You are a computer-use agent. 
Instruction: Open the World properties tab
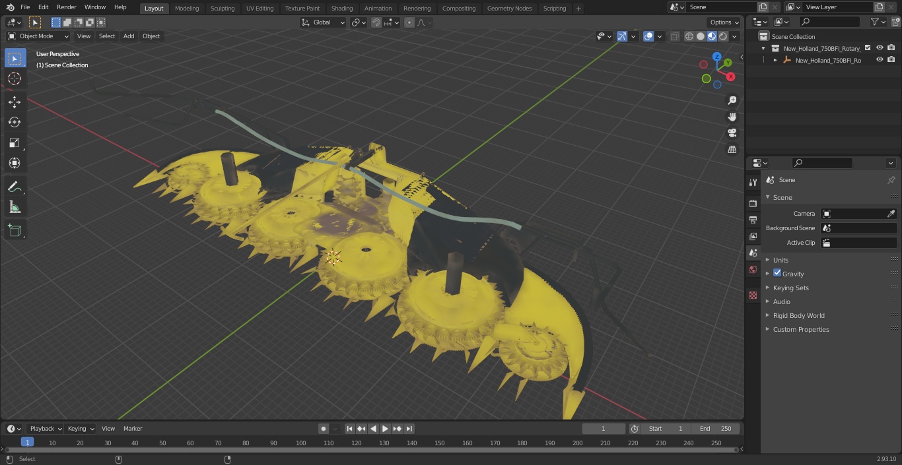pyautogui.click(x=753, y=269)
